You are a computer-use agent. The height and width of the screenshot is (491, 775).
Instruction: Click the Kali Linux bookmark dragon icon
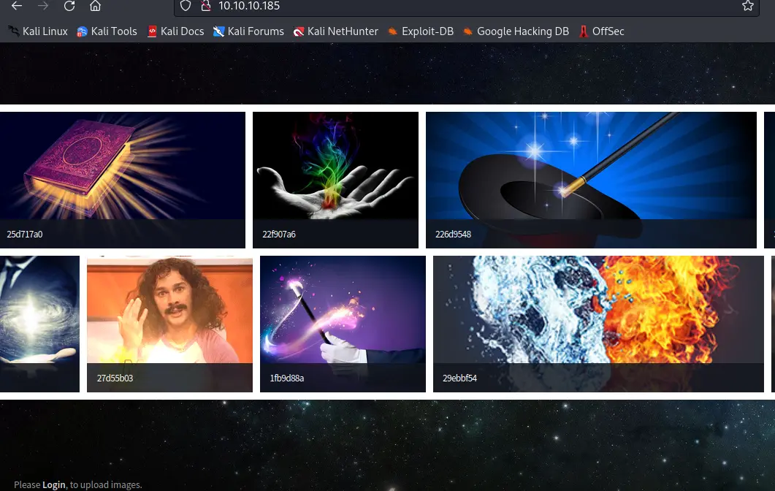14,31
